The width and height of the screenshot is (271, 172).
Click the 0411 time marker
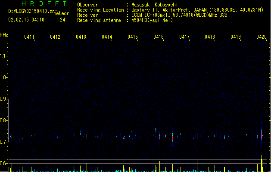[x=29, y=37]
